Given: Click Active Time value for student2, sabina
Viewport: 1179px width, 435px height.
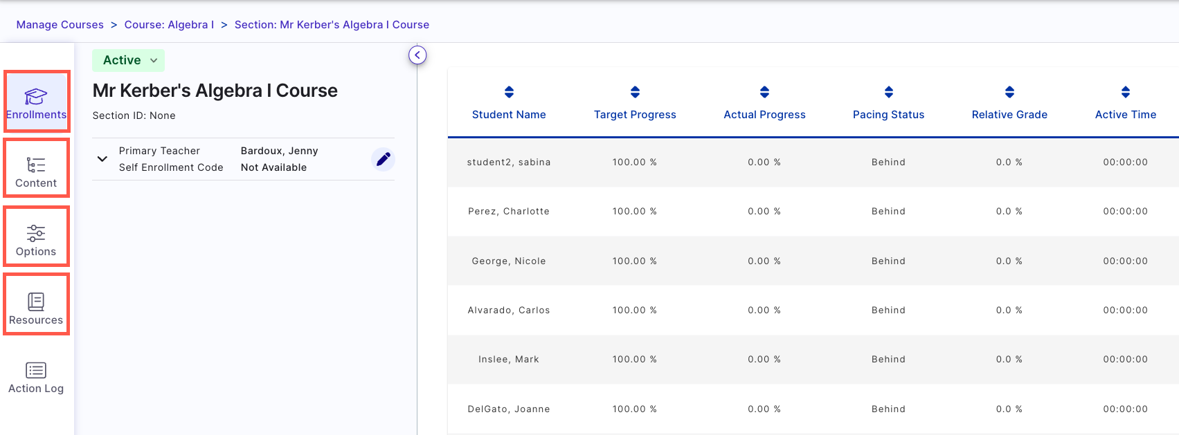Looking at the screenshot, I should click(x=1126, y=163).
